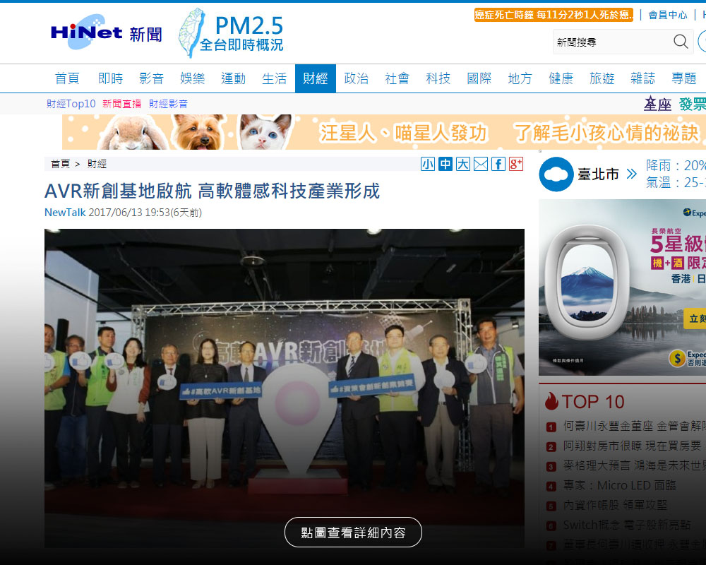
Task: Click the 會員中心 link
Action: 667,15
